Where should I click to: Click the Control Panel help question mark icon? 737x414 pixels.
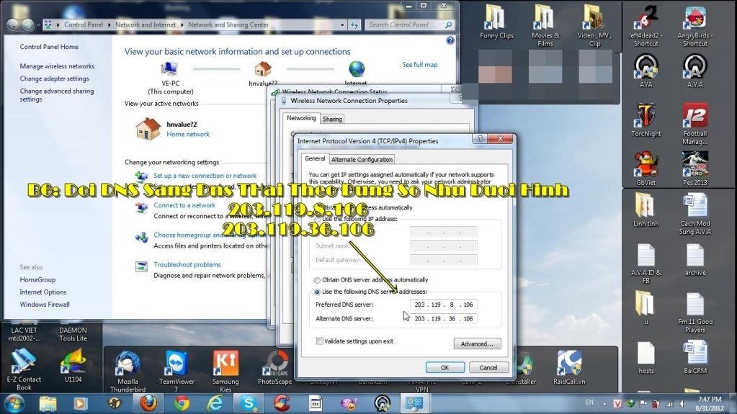pyautogui.click(x=450, y=41)
